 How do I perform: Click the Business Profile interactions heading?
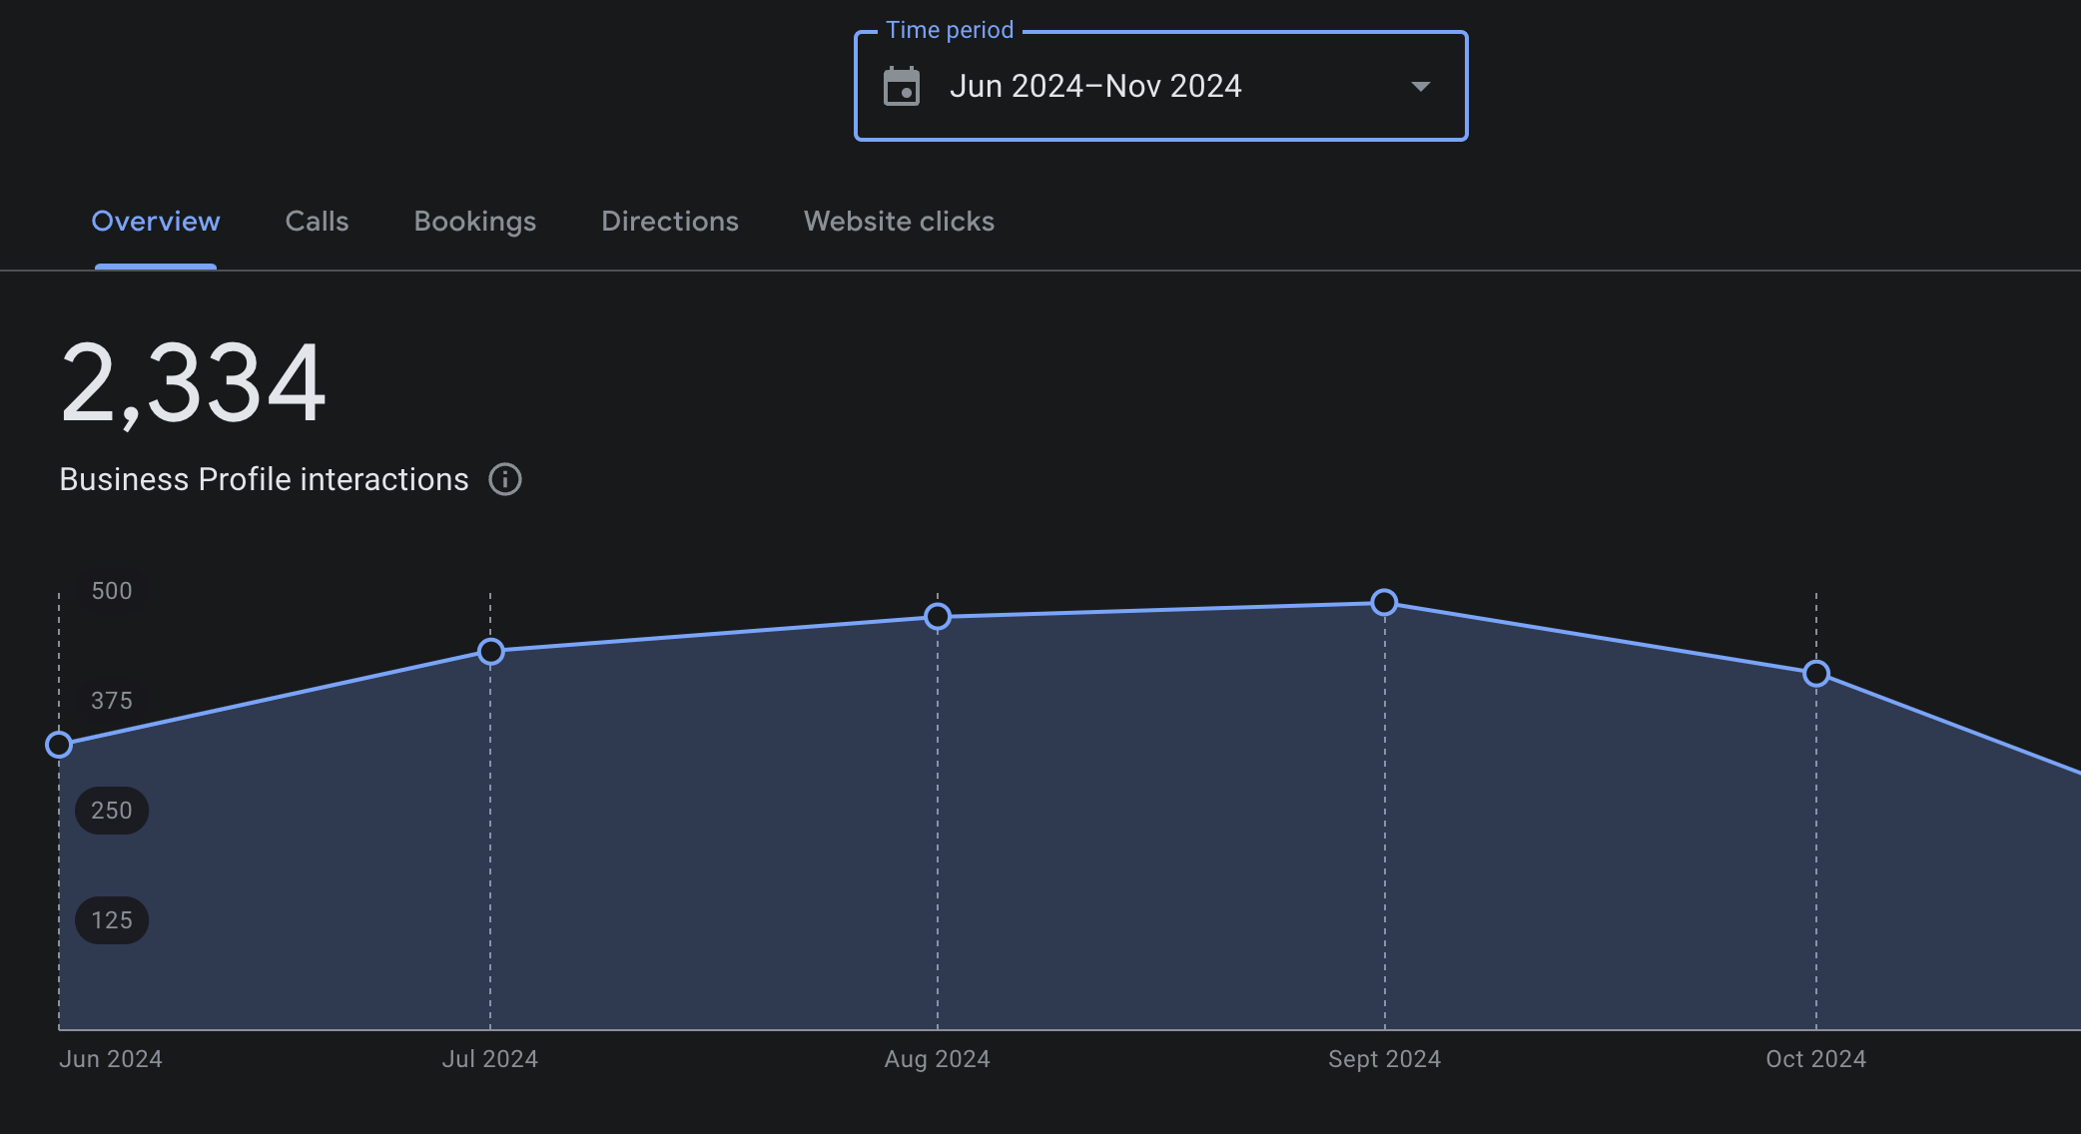click(263, 479)
